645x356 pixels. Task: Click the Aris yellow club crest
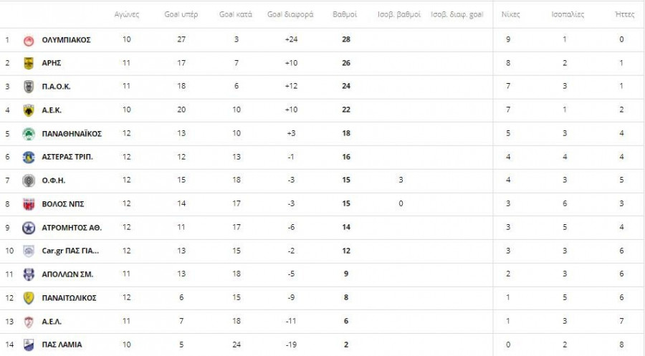tap(29, 63)
